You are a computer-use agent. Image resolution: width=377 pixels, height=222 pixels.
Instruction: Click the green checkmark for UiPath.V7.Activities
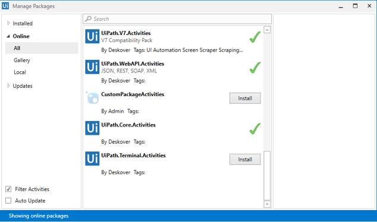(255, 37)
